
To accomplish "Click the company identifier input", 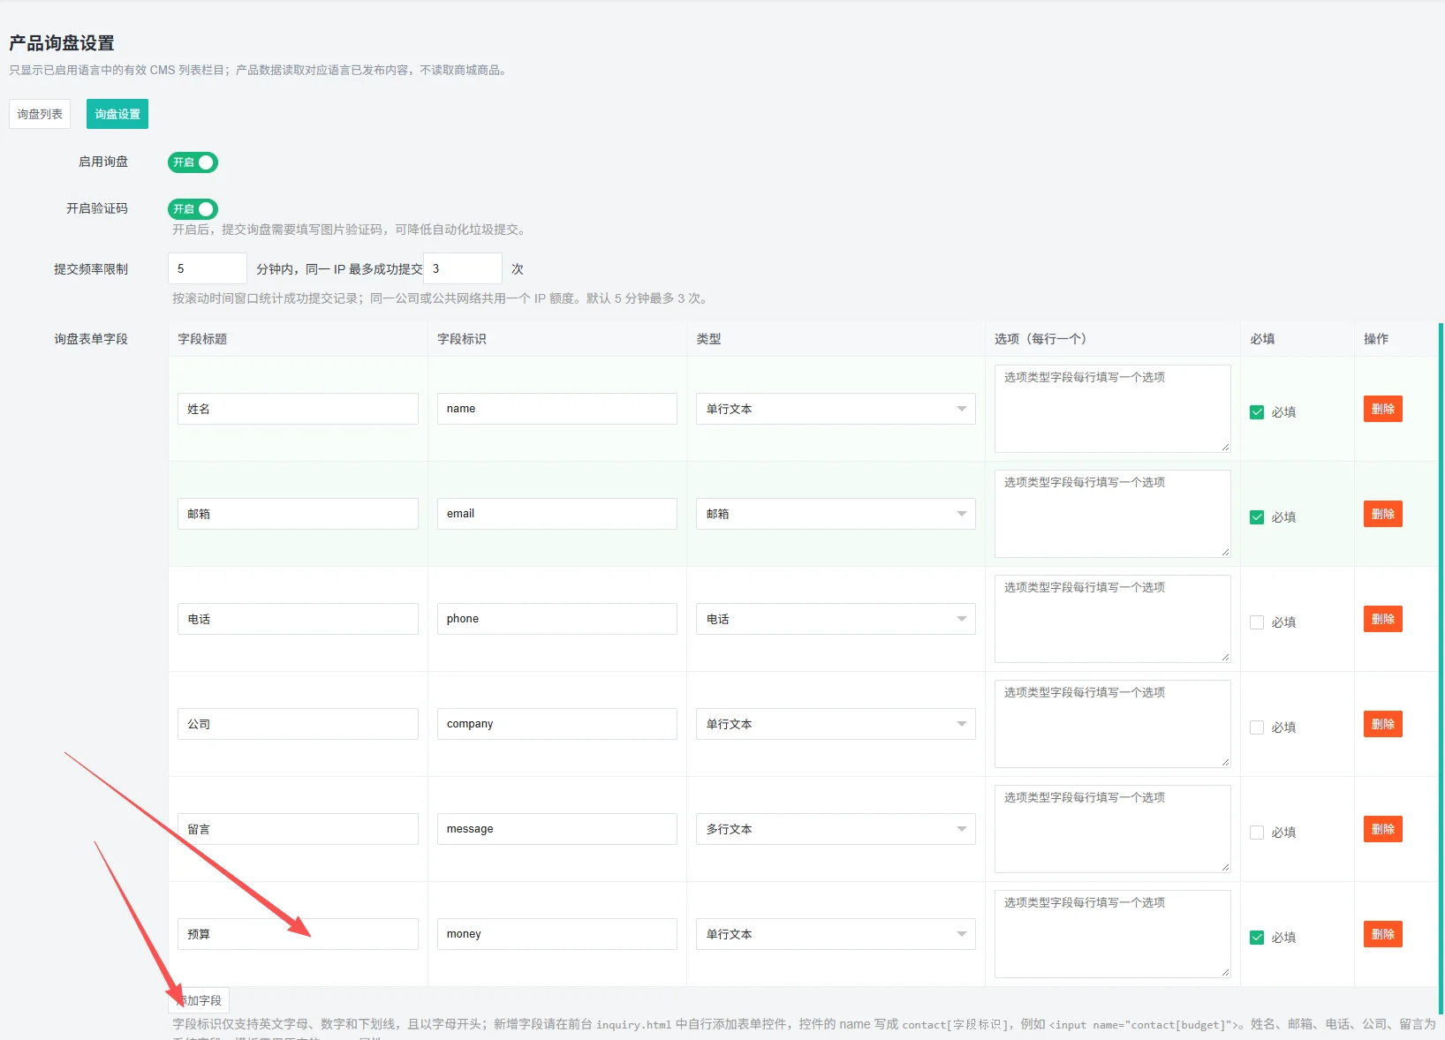I will click(557, 724).
